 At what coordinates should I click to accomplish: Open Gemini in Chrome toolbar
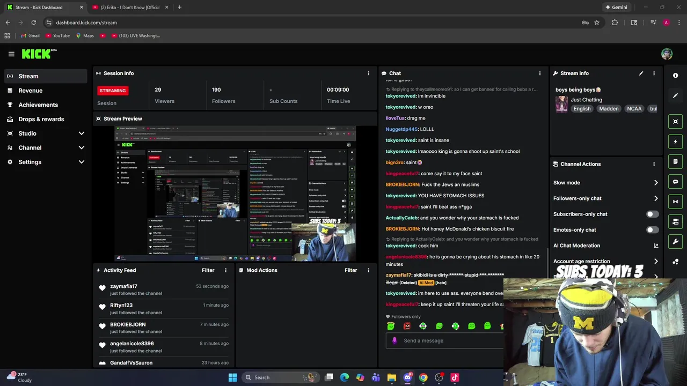click(x=616, y=8)
